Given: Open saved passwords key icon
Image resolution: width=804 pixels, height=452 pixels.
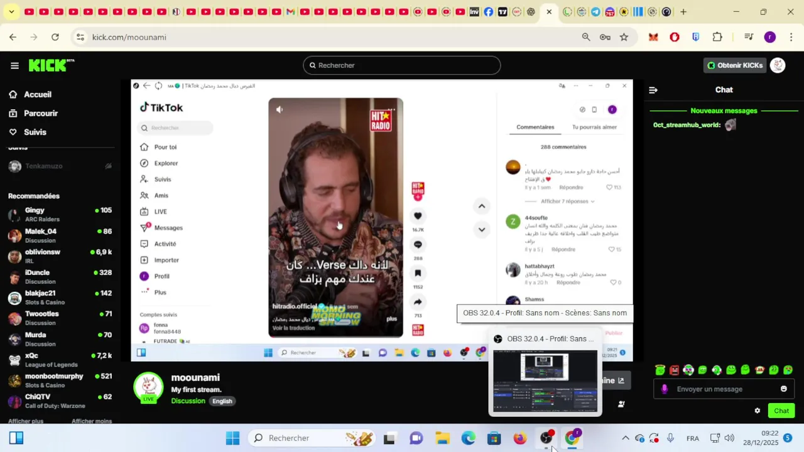Looking at the screenshot, I should 605,37.
